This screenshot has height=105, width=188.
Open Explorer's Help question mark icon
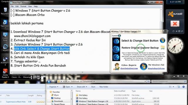183,87
